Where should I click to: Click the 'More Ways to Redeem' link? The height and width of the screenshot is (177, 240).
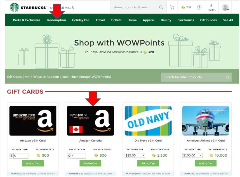pyautogui.click(x=42, y=77)
